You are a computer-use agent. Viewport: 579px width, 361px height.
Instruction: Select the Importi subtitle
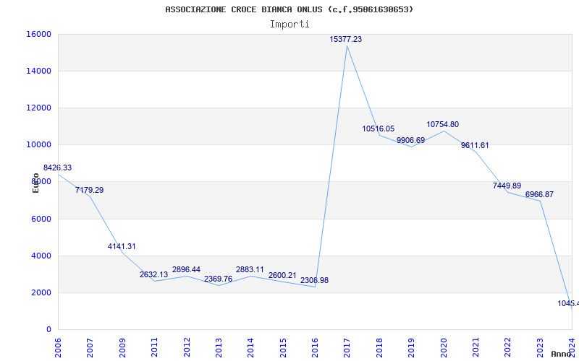pyautogui.click(x=289, y=25)
